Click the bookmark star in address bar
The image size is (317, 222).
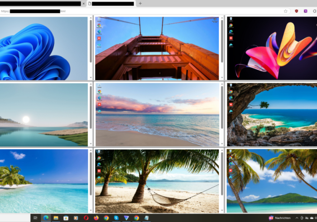[286, 11]
